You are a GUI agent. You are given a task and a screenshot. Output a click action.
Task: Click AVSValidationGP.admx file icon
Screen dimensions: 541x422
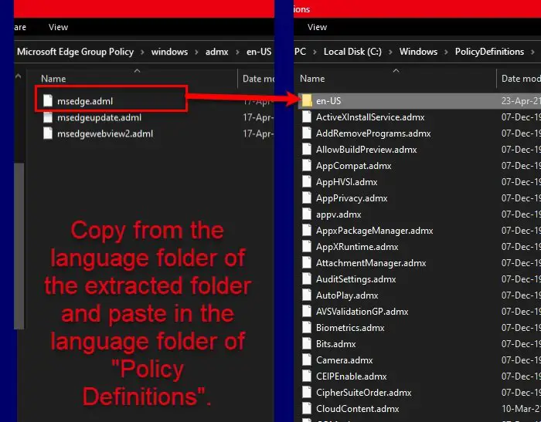[307, 312]
